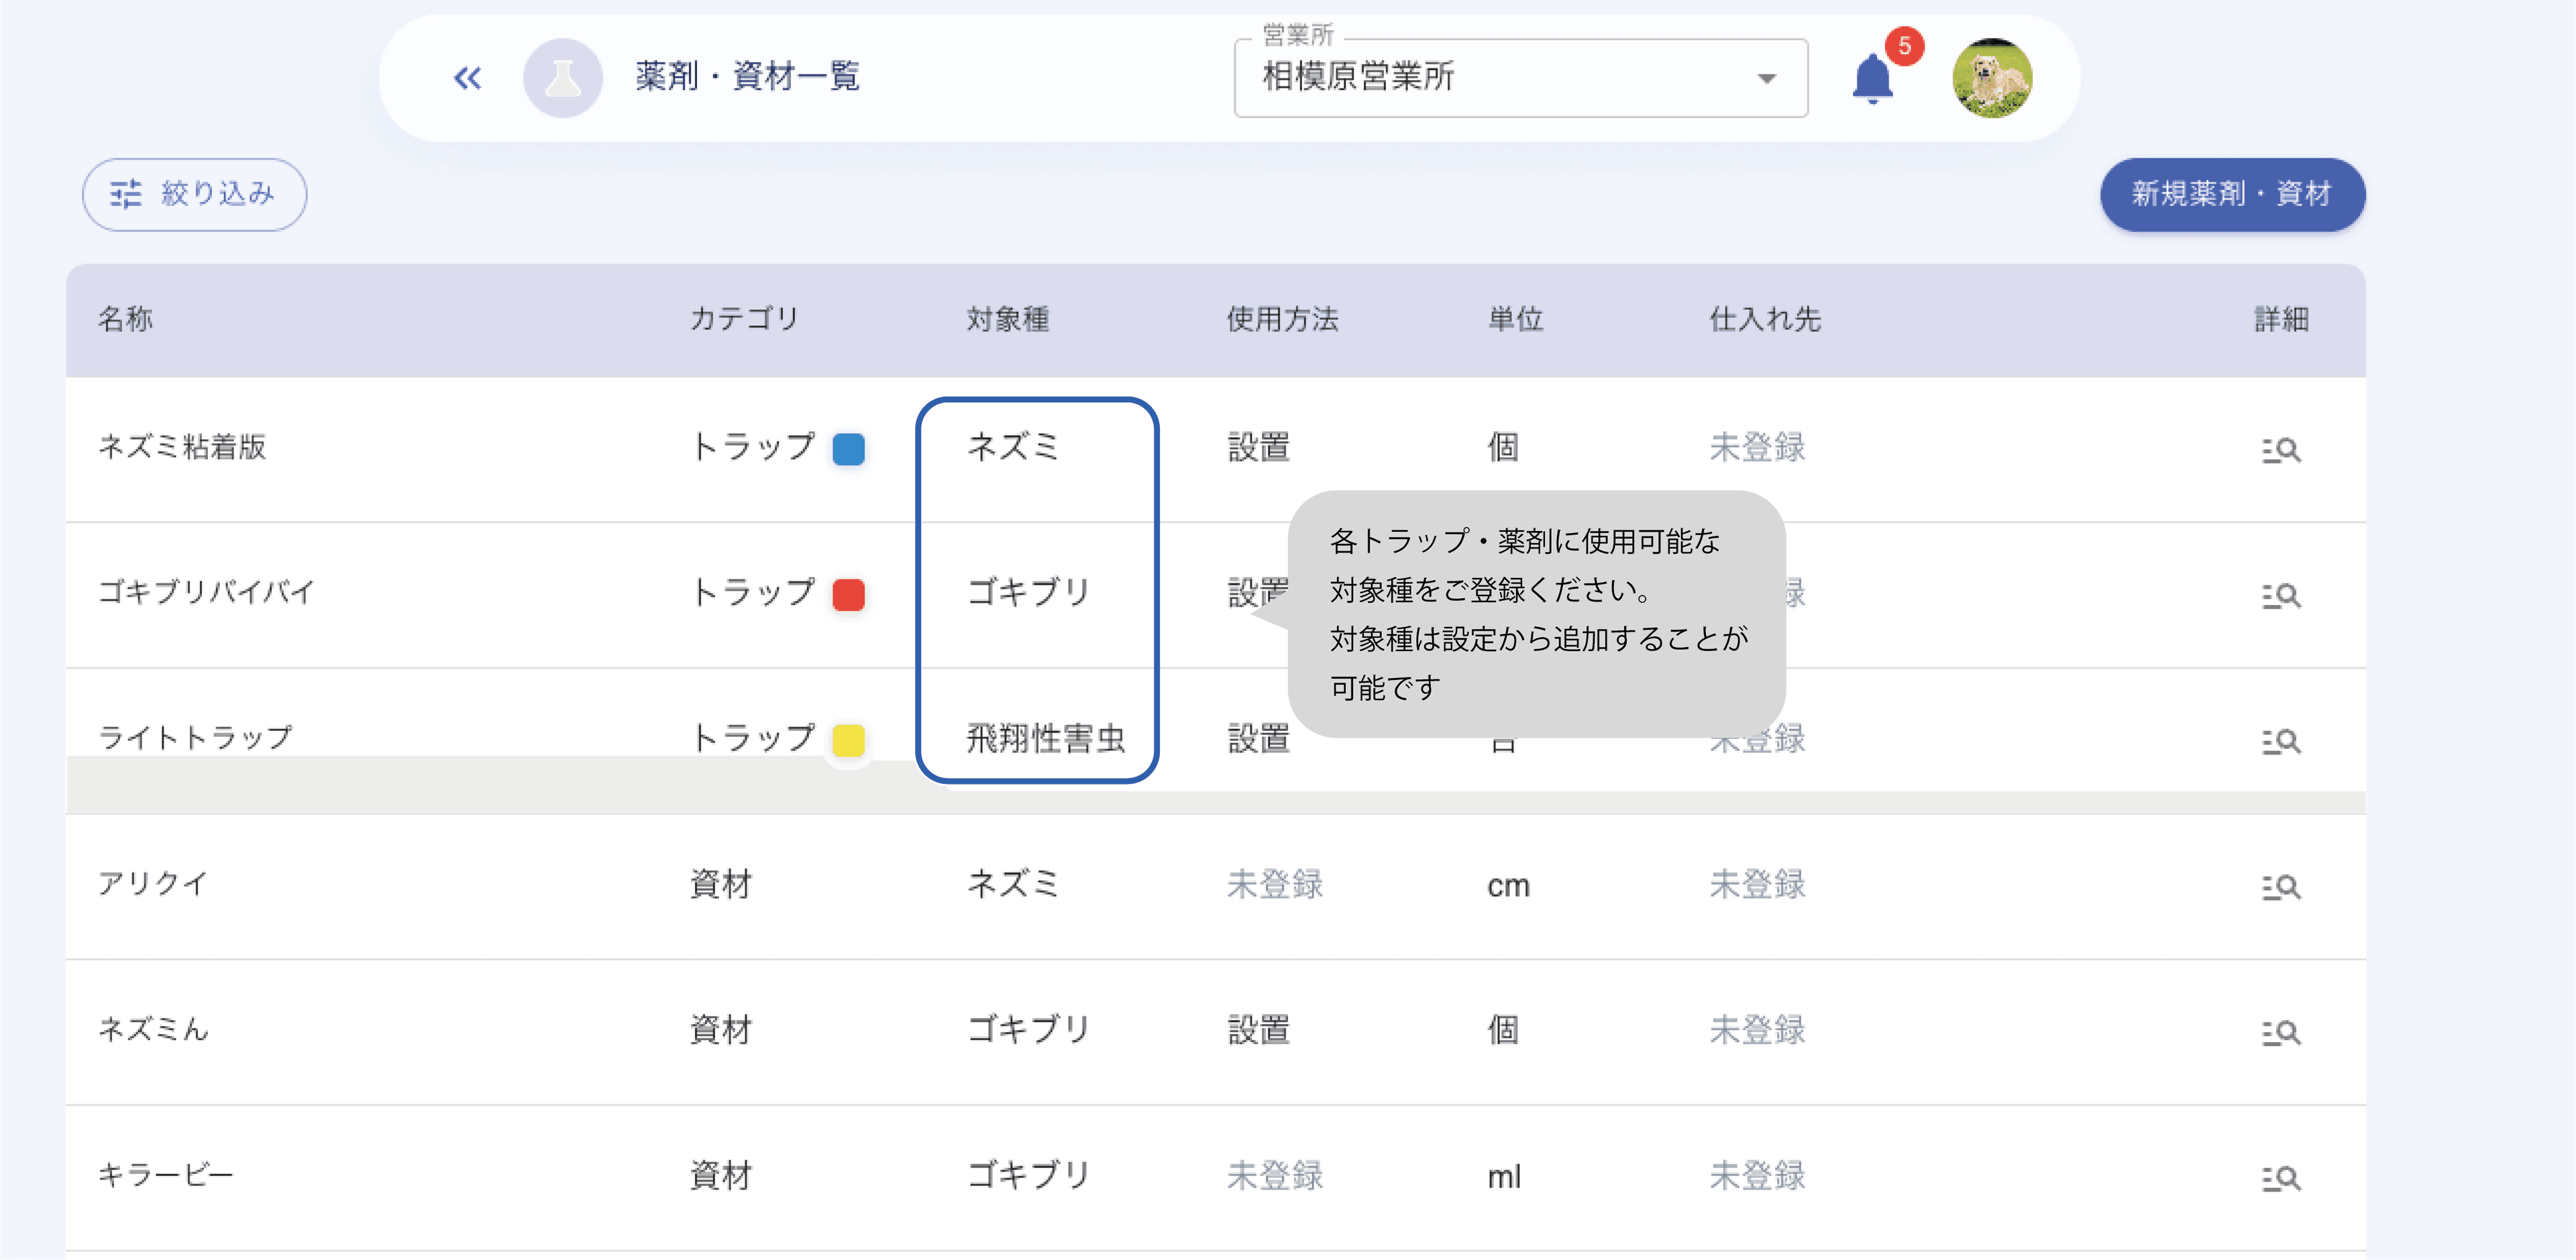The height and width of the screenshot is (1260, 2576).
Task: Select the ネズミん row name
Action: (153, 1029)
